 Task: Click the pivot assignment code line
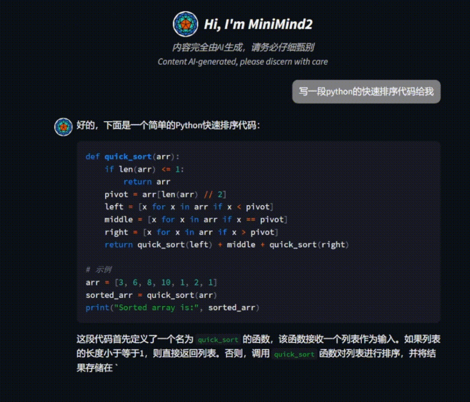(165, 194)
